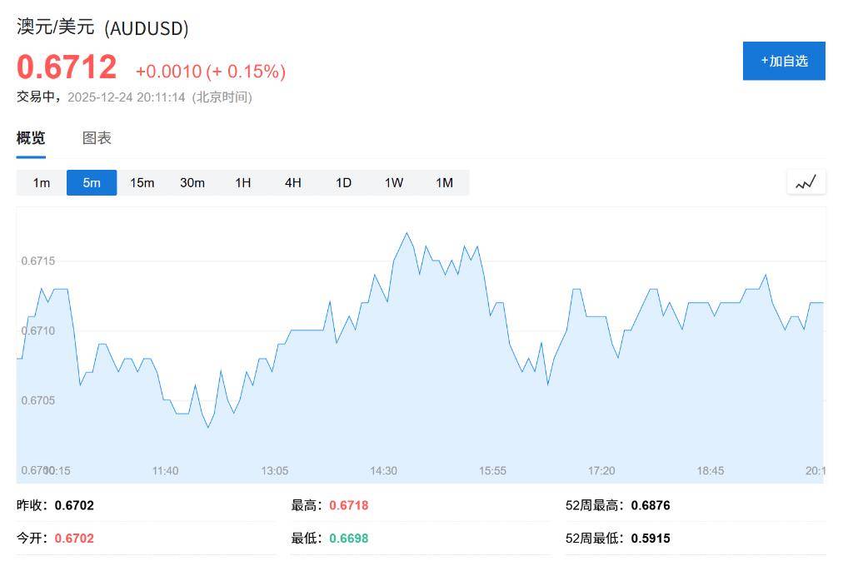This screenshot has height=571, width=853.
Task: Show the 1D daily chart
Action: click(x=343, y=182)
